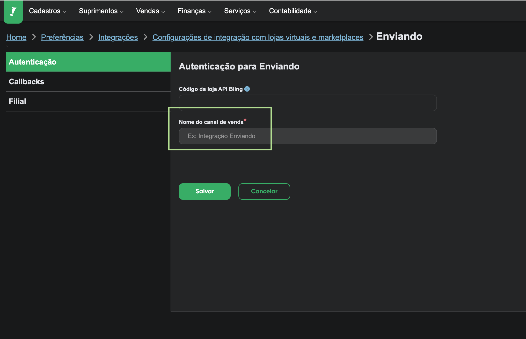Image resolution: width=526 pixels, height=339 pixels.
Task: Open the Contabilidade dropdown menu
Action: (x=293, y=11)
